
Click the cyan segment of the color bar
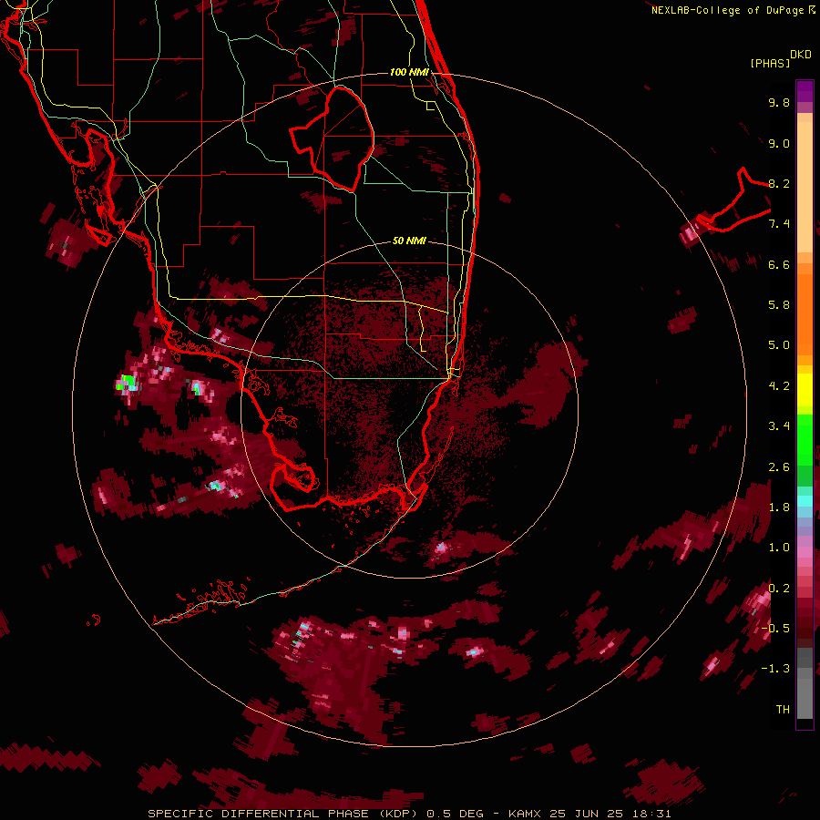[805, 501]
